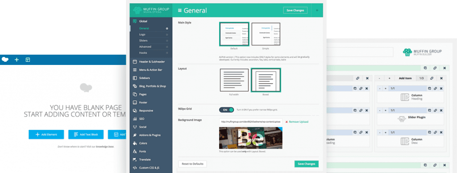Screen dimensions: 457x173
Task: Select the Boxed layout option
Action: 266,80
